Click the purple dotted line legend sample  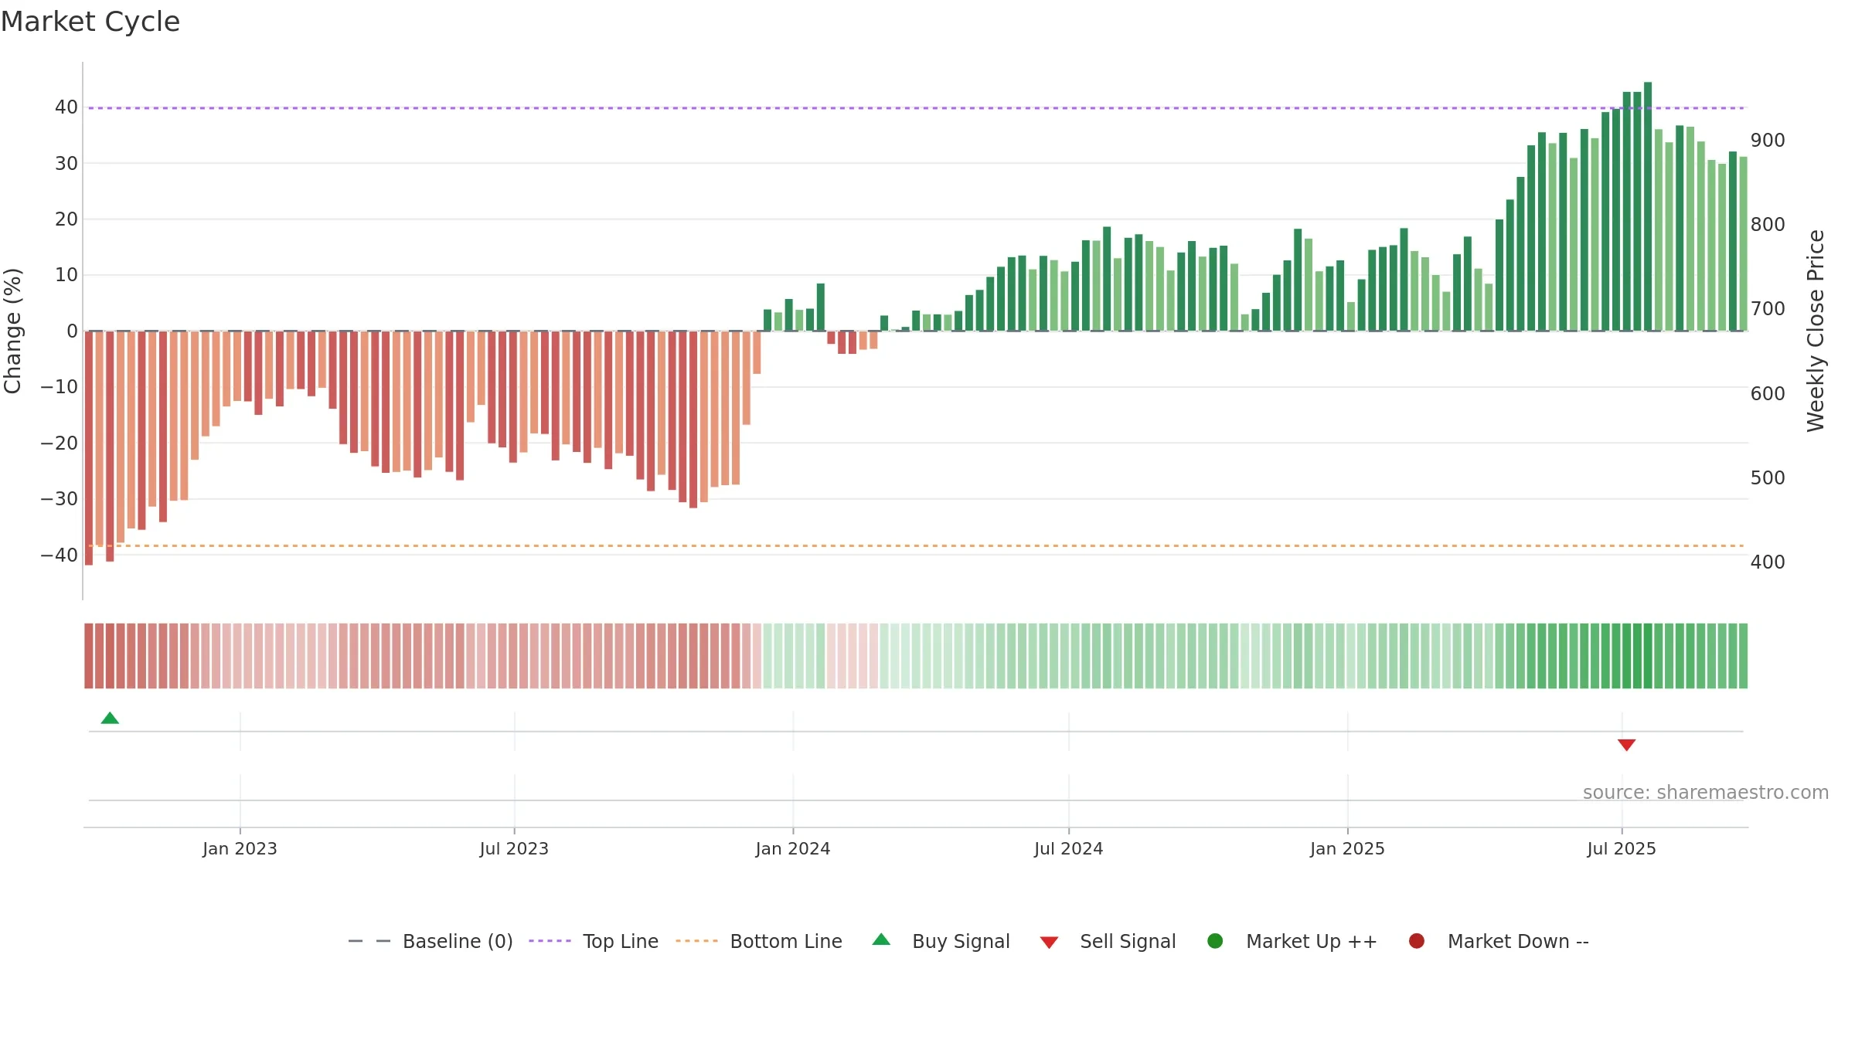click(550, 941)
